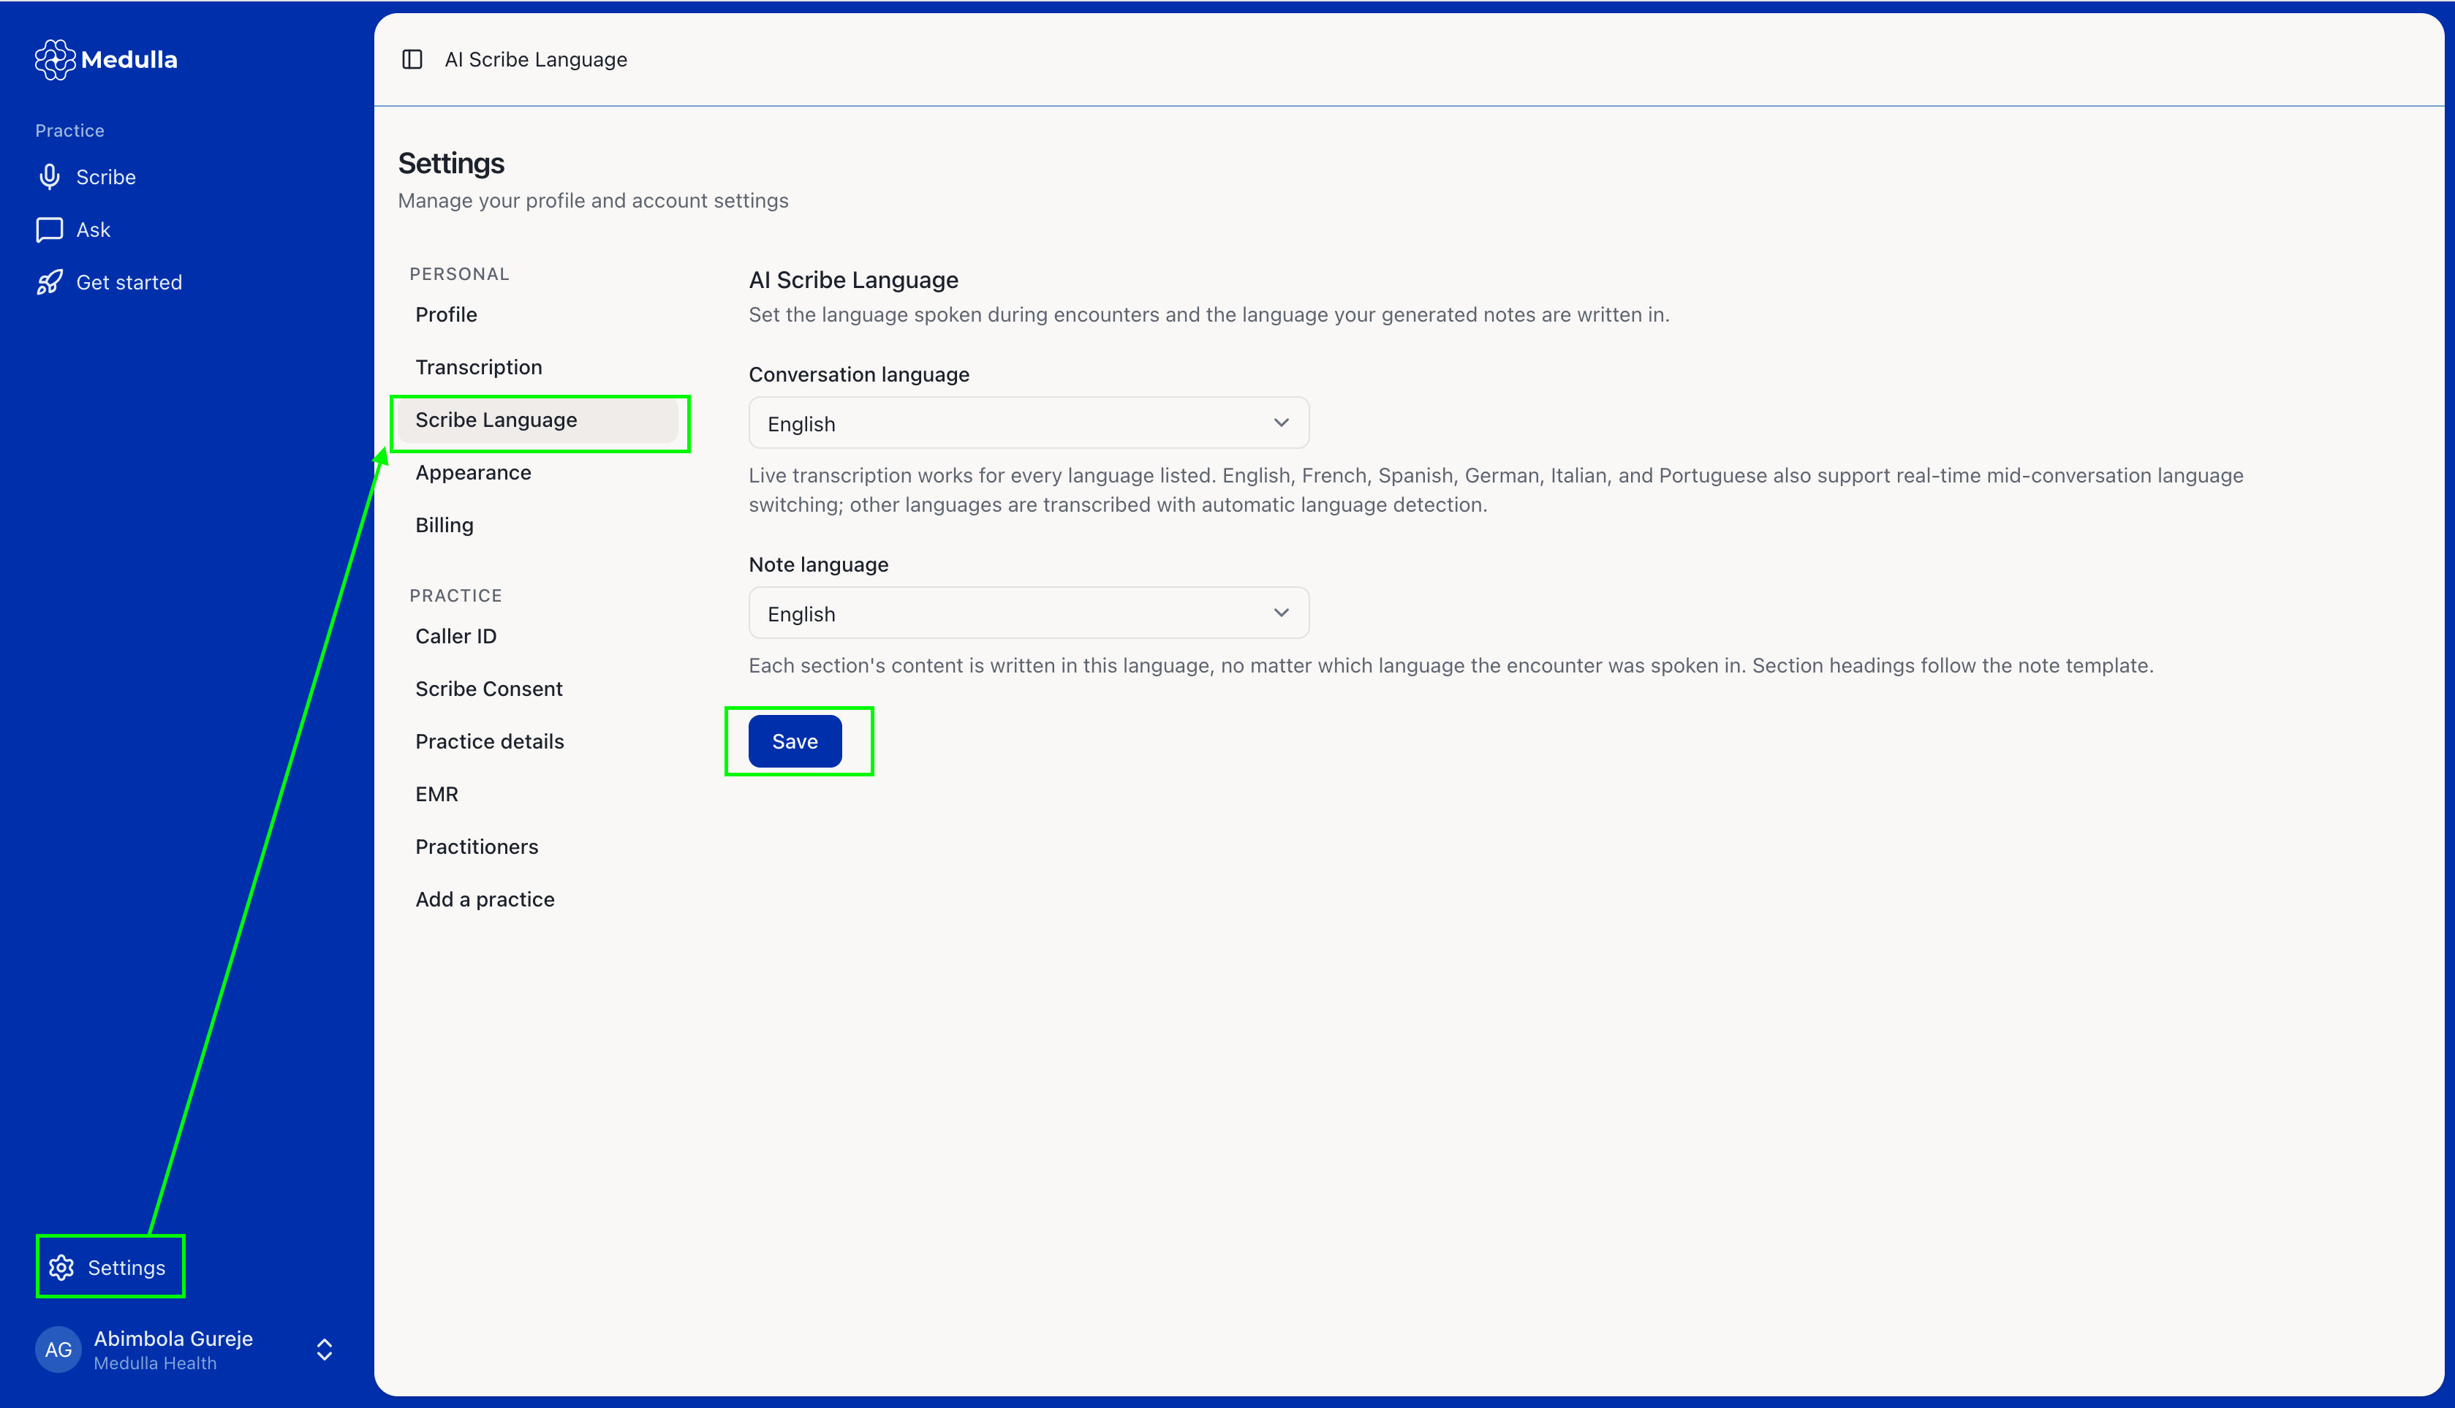Go to Scribe in the sidebar
Image resolution: width=2455 pixels, height=1408 pixels.
point(105,177)
